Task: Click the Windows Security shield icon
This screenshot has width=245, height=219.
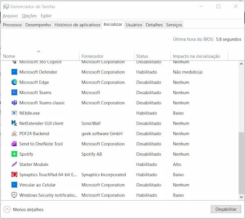Action: point(14,195)
